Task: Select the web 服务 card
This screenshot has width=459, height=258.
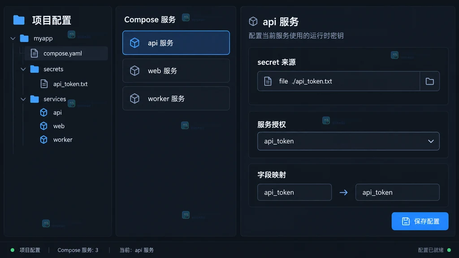Action: [176, 70]
